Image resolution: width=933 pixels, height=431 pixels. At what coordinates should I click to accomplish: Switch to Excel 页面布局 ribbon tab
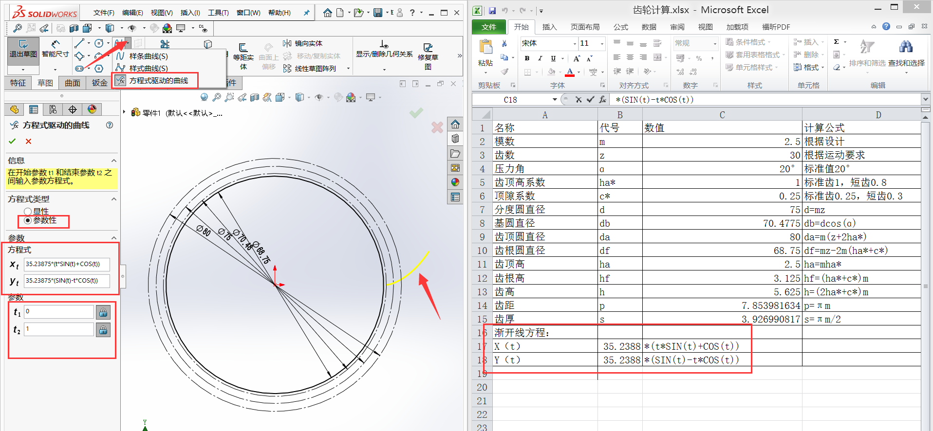pyautogui.click(x=585, y=27)
